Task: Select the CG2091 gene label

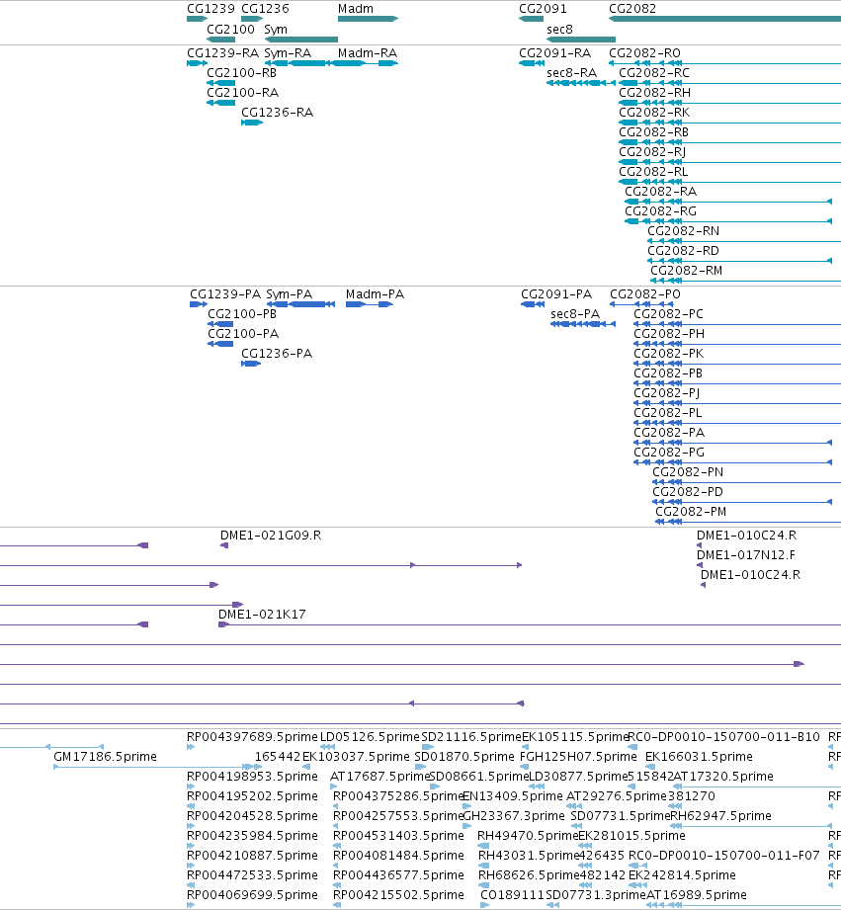Action: [x=543, y=9]
